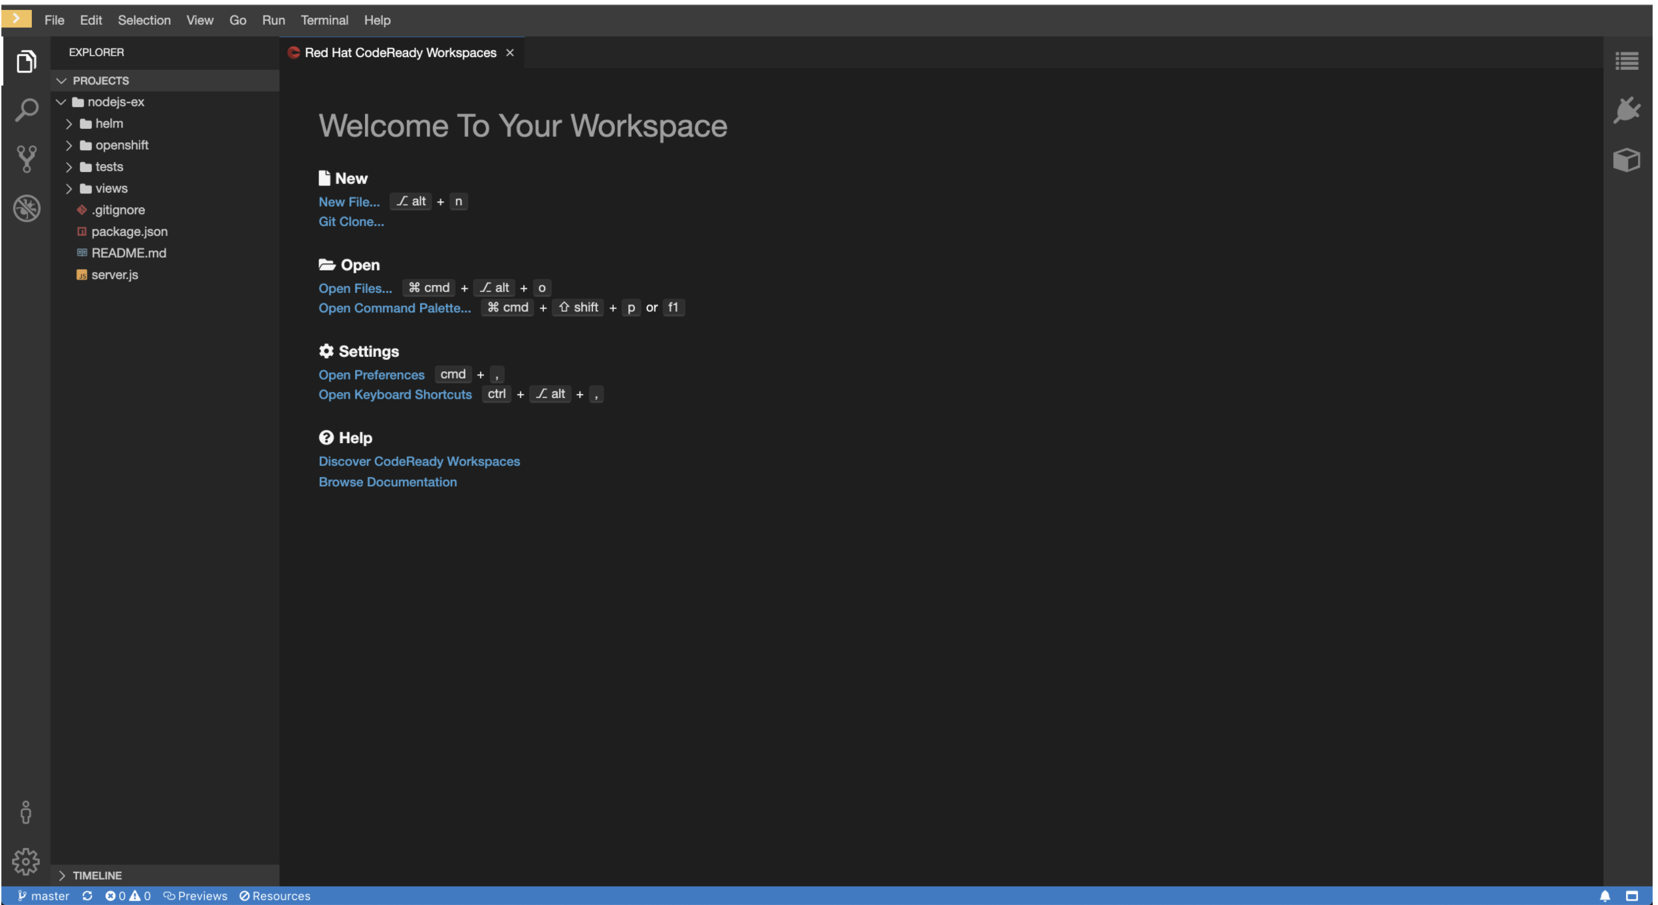Open the .gitignore file
Image resolution: width=1658 pixels, height=905 pixels.
[118, 210]
